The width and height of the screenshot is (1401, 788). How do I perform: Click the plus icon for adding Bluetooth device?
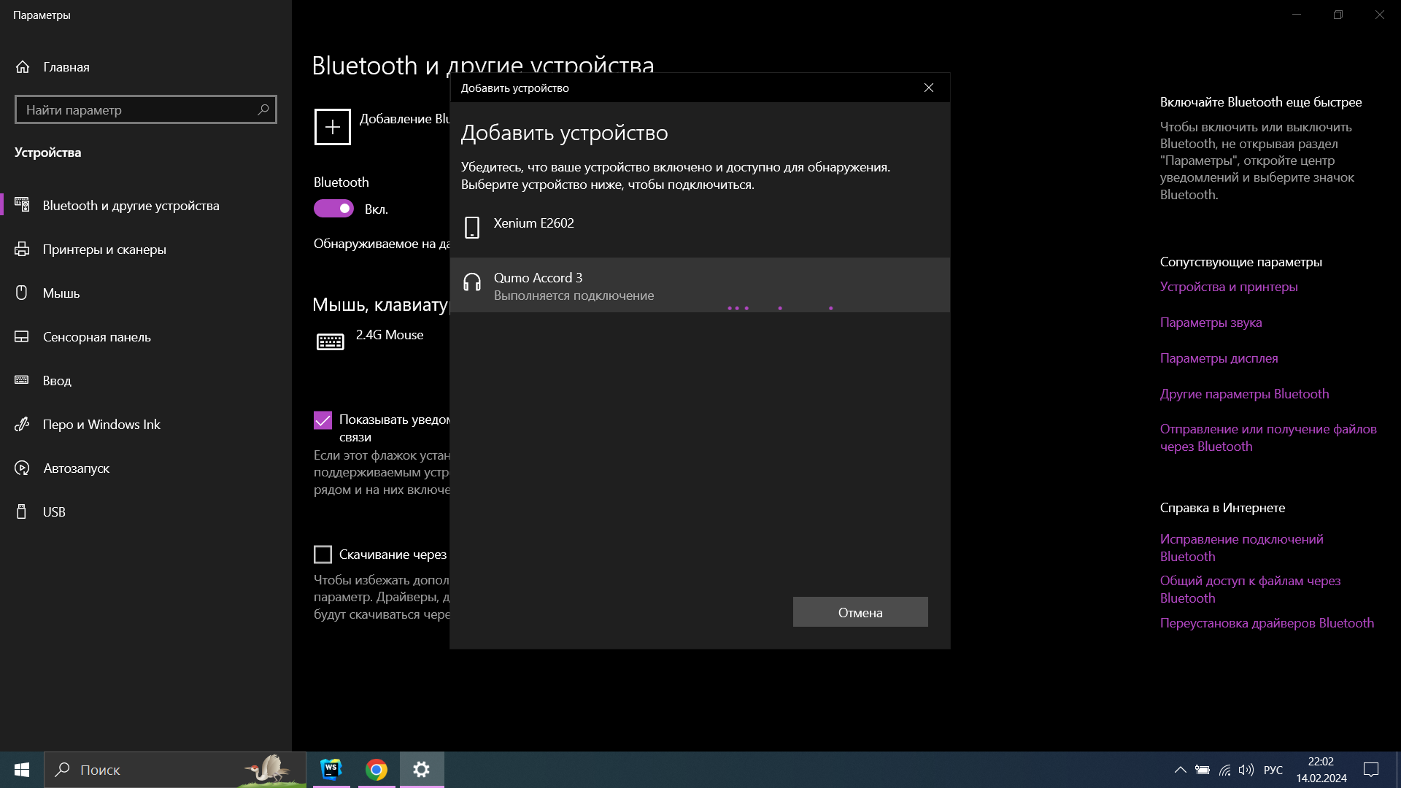(333, 127)
